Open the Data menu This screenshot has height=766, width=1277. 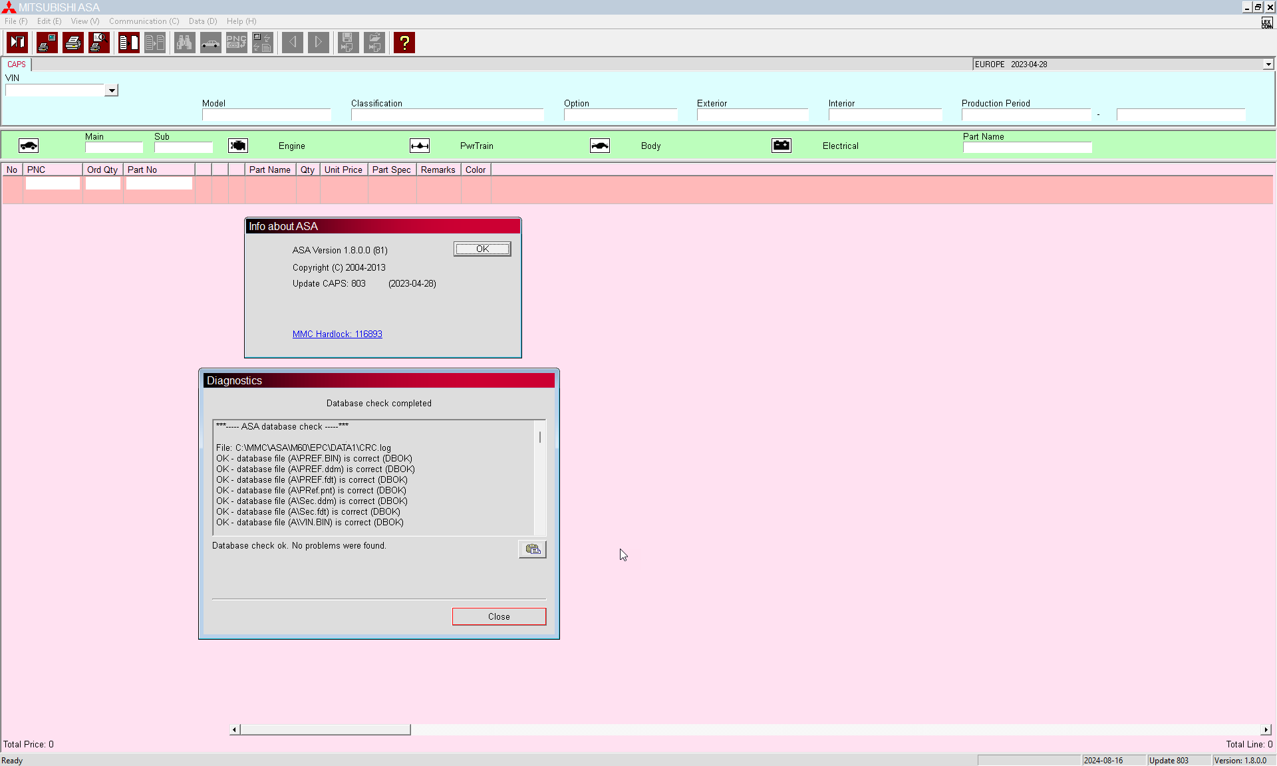(x=202, y=21)
